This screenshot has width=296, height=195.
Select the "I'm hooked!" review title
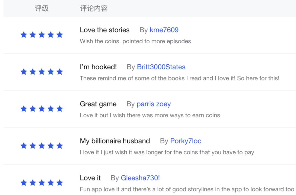[x=98, y=67]
